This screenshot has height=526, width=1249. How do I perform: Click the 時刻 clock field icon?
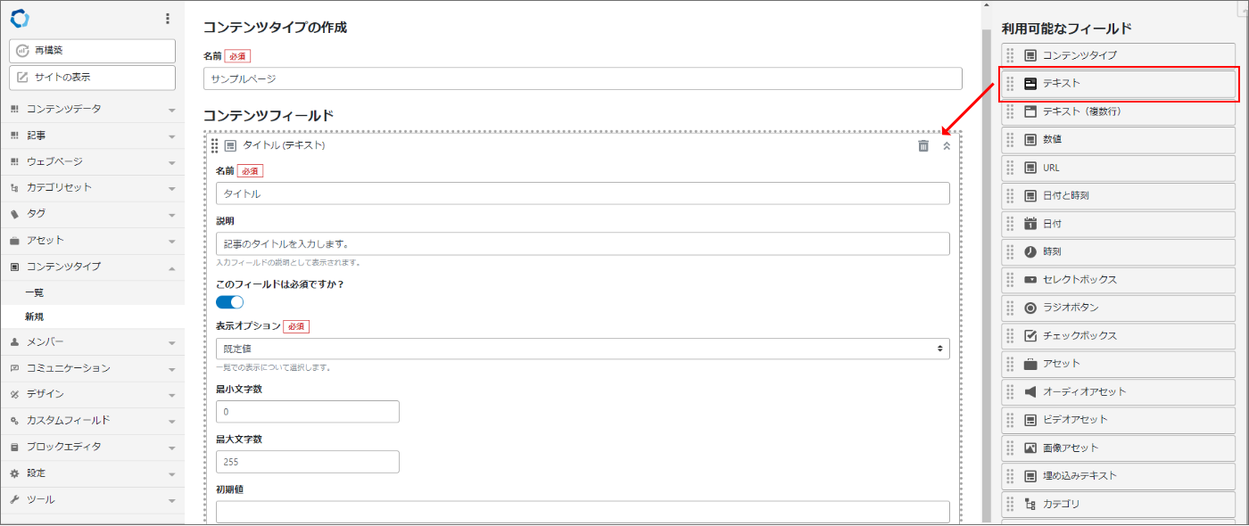[1030, 251]
